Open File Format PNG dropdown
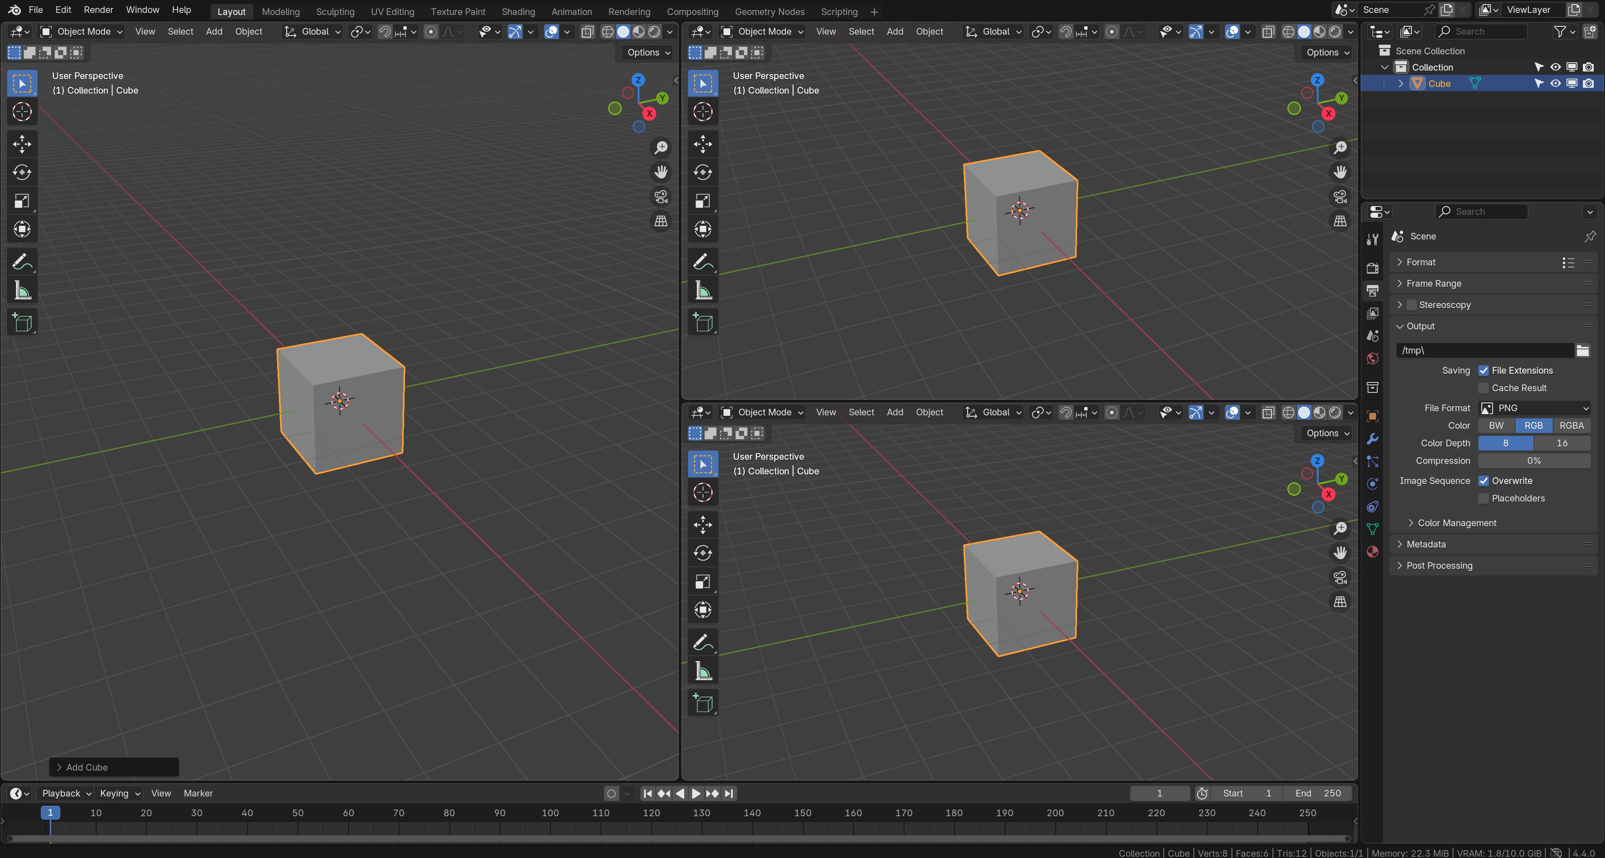This screenshot has width=1605, height=858. coord(1535,407)
